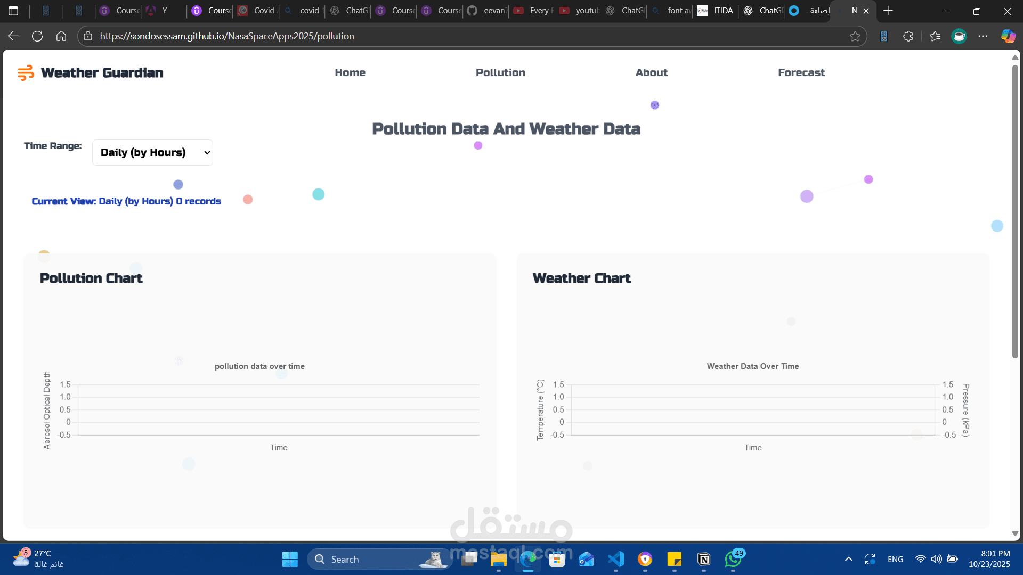Open browser tab actions menu icon
Viewport: 1023px width, 575px height.
coord(14,11)
